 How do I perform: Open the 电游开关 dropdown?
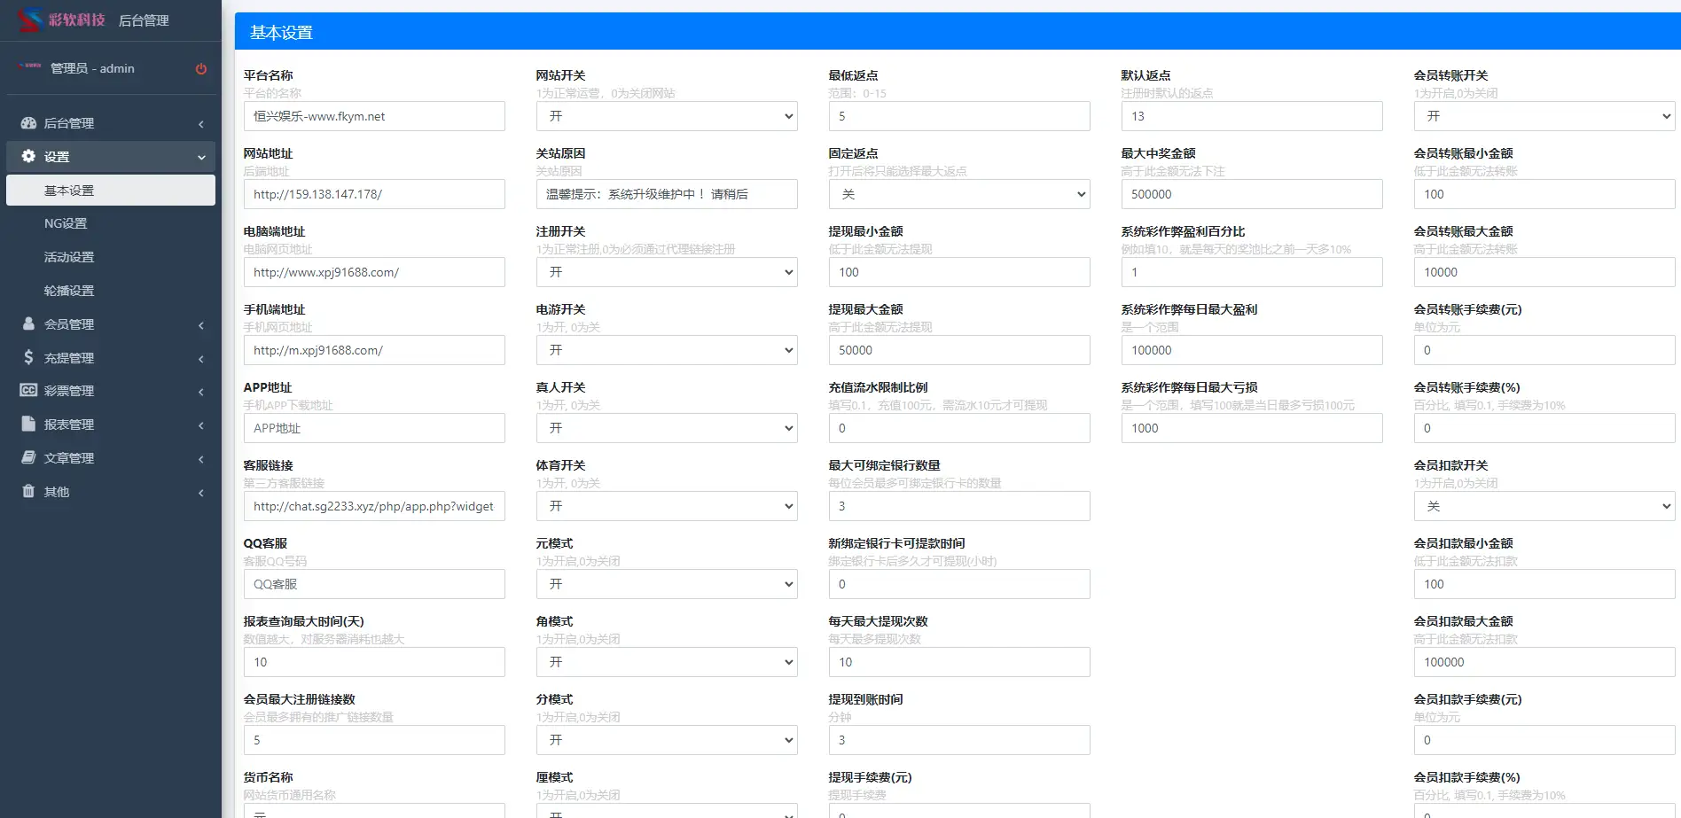click(x=667, y=350)
